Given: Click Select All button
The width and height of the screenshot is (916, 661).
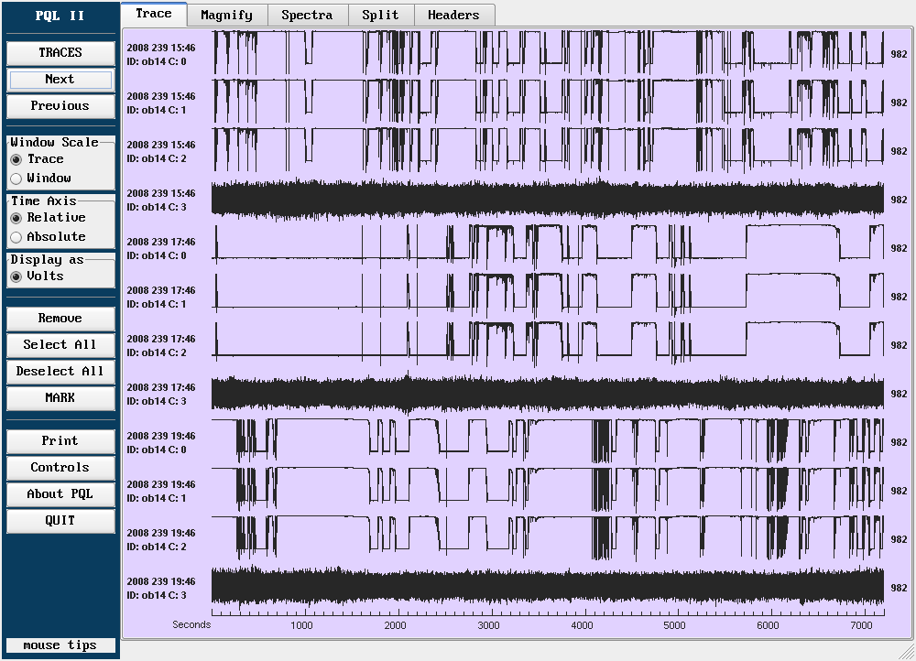Looking at the screenshot, I should pos(60,345).
